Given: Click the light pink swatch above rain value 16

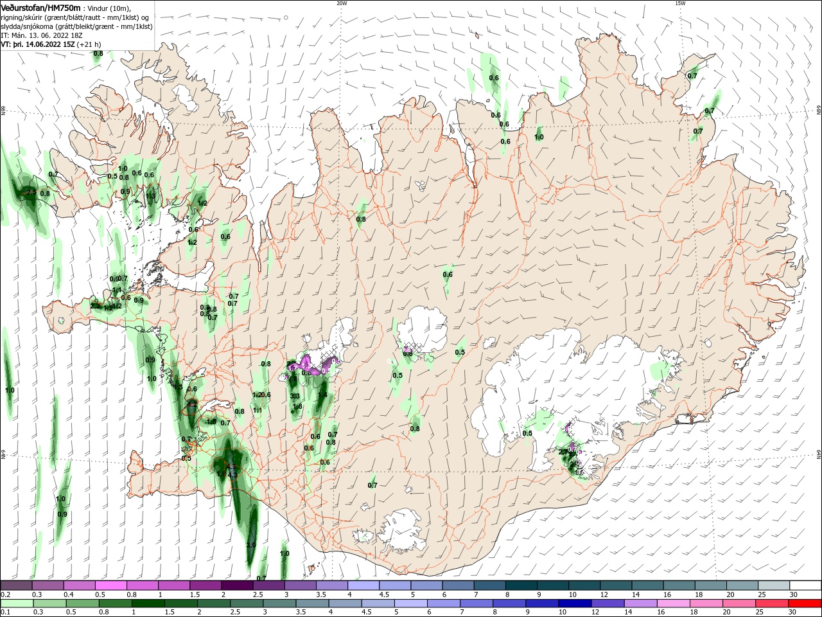Looking at the screenshot, I should click(672, 604).
